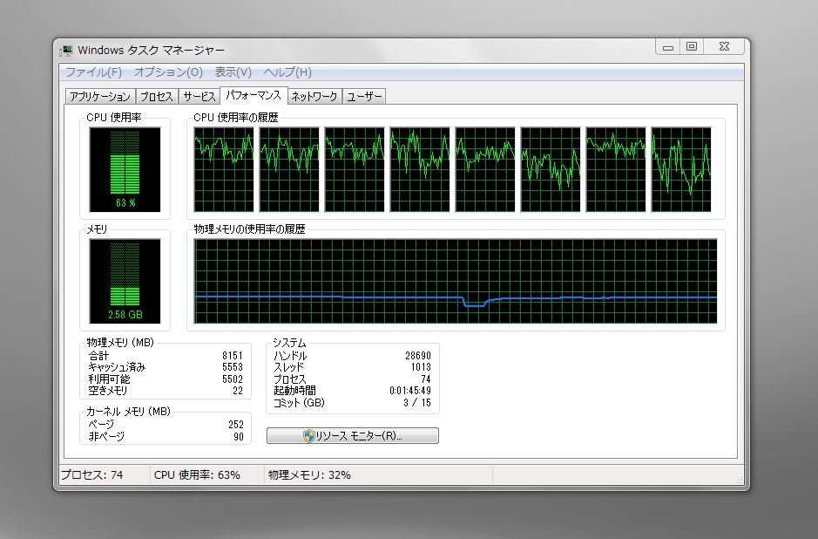
Task: Click the physical memory usage history graph
Action: (456, 282)
